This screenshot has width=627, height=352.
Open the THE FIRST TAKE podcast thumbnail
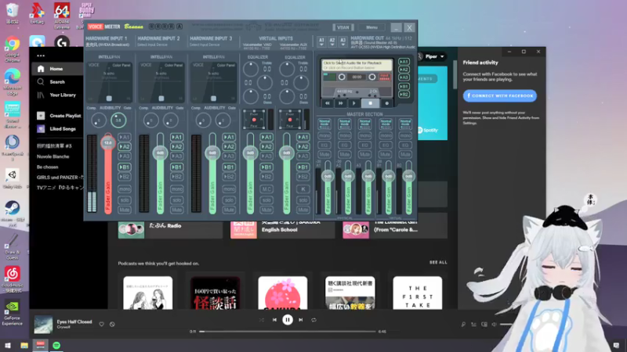pos(418,293)
